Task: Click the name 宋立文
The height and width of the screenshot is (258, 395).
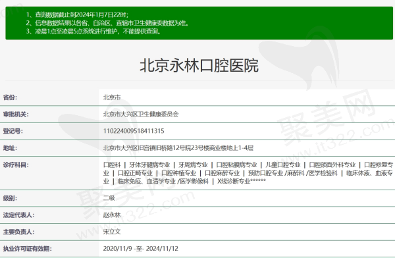Action: point(112,232)
